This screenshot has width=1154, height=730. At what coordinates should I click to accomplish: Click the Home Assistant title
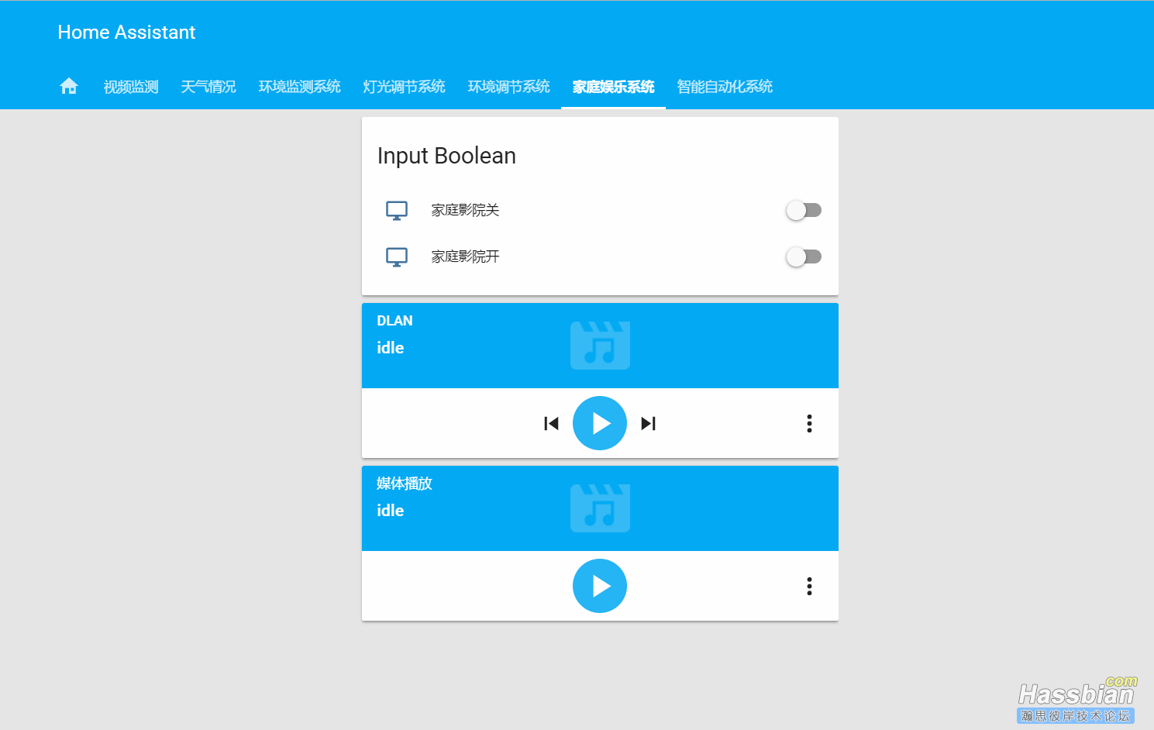[x=126, y=33]
